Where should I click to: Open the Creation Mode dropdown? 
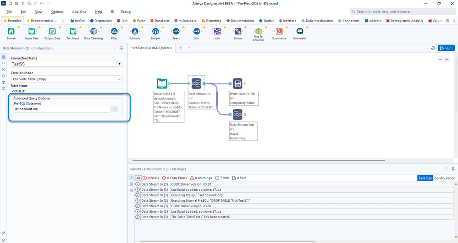[66, 79]
